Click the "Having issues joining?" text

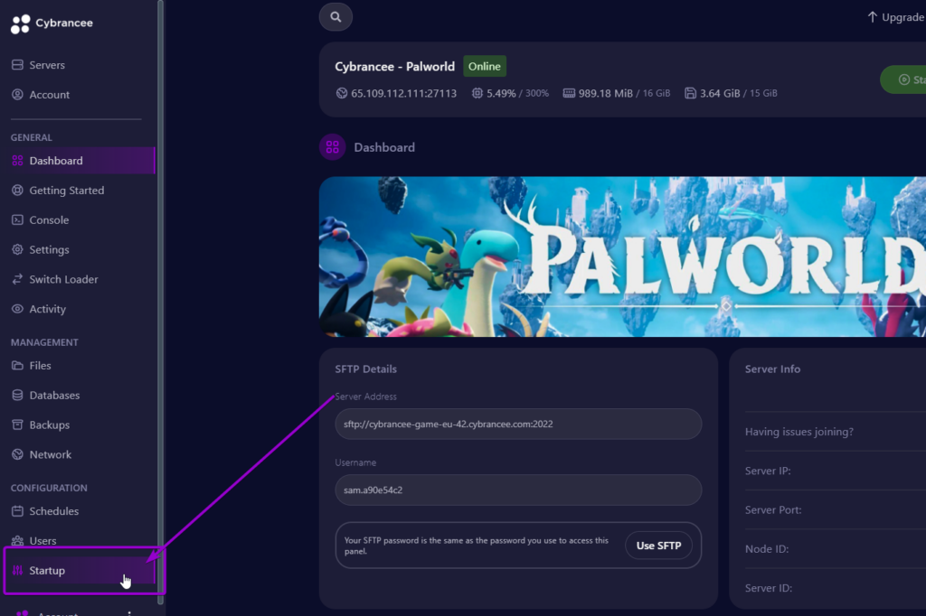[x=799, y=432]
